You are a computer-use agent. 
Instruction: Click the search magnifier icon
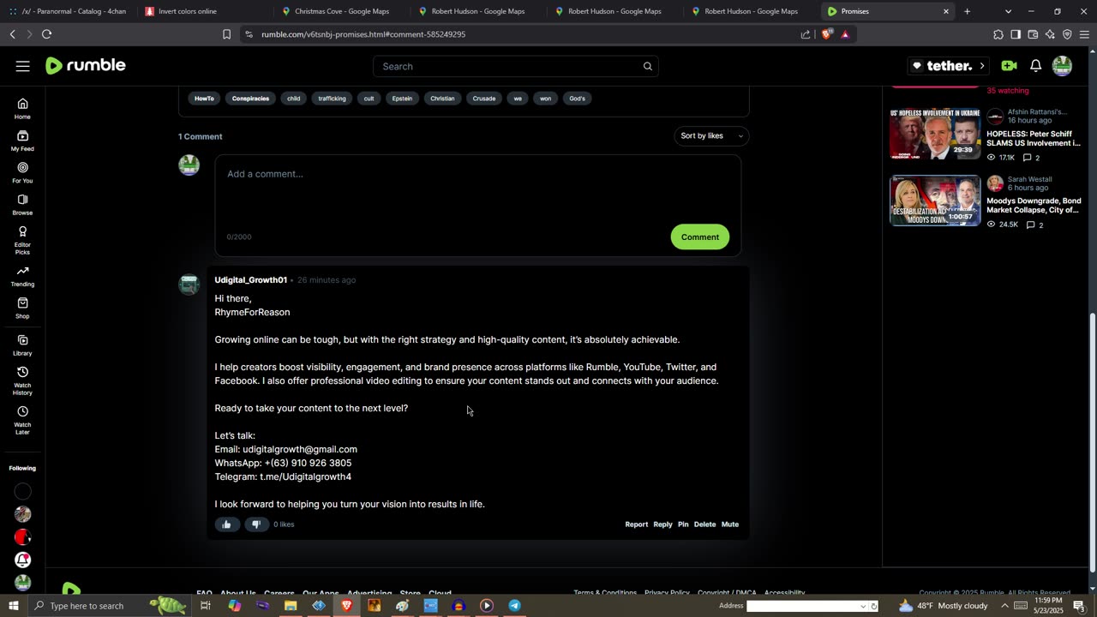coord(648,66)
